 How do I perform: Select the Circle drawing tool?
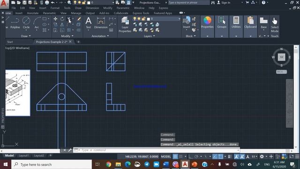tap(26, 23)
